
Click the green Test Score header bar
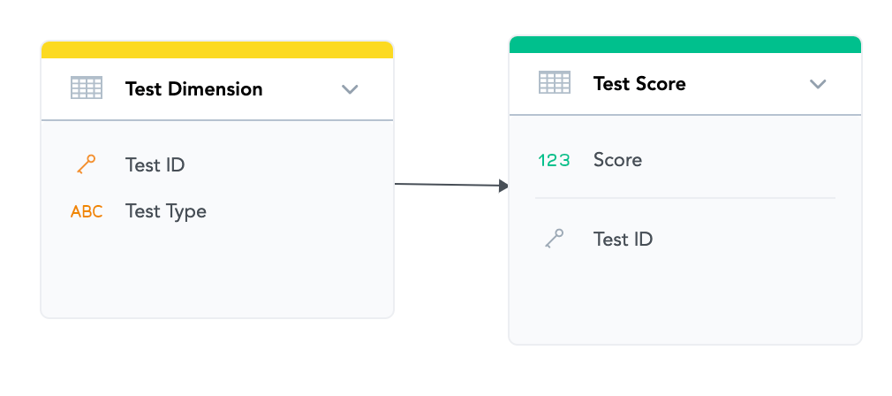click(x=685, y=45)
